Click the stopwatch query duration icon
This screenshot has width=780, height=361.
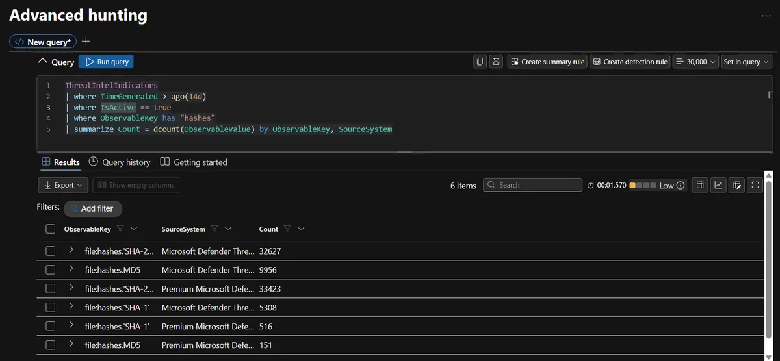591,186
